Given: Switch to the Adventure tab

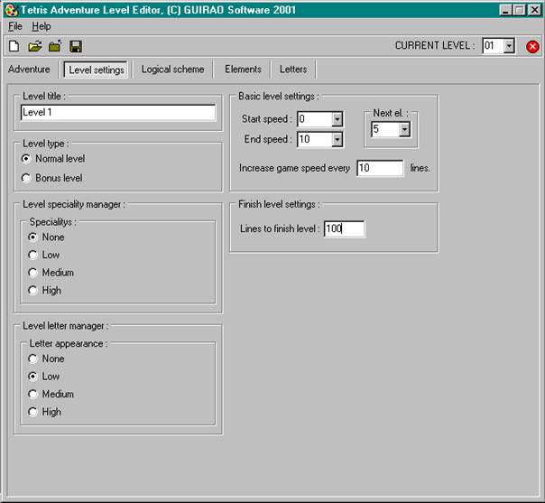Looking at the screenshot, I should coord(29,70).
